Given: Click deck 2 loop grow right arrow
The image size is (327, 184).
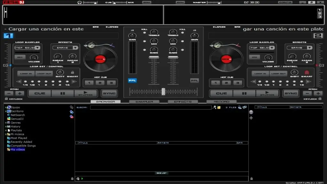Looking at the screenshot, I should [x=308, y=82].
